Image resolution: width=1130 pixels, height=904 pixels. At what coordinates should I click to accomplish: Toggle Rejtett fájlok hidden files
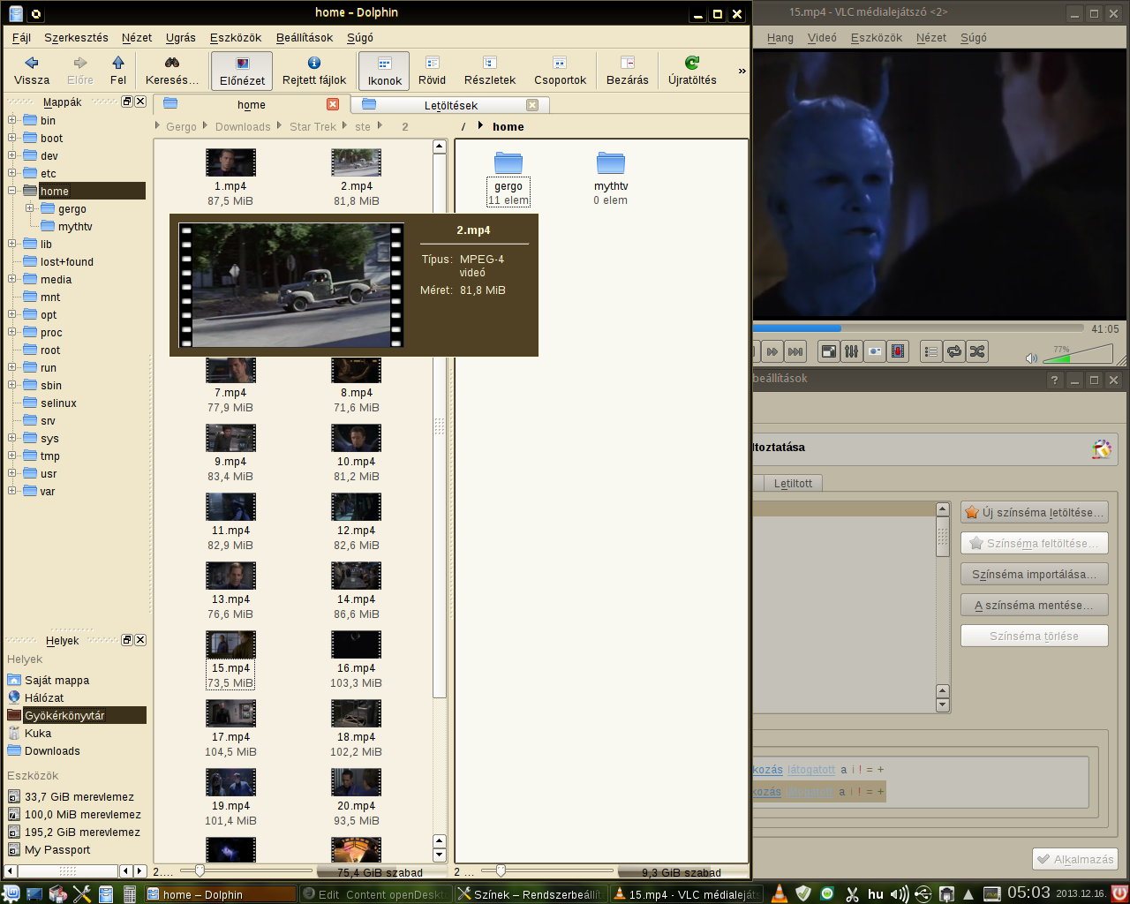point(314,71)
